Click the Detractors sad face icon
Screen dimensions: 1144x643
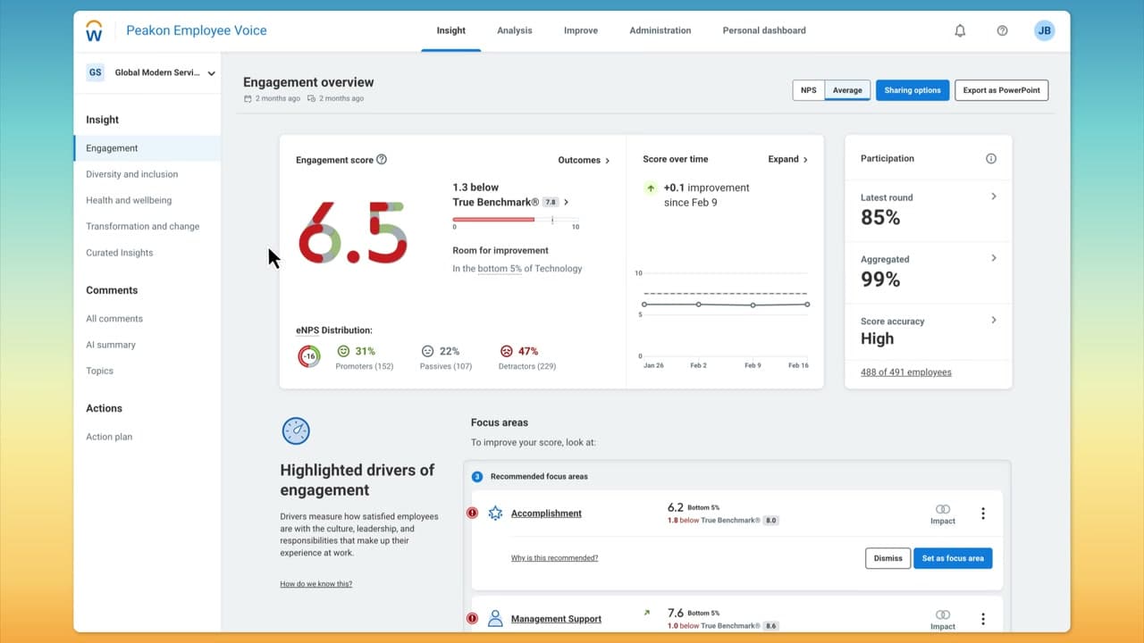pyautogui.click(x=506, y=352)
